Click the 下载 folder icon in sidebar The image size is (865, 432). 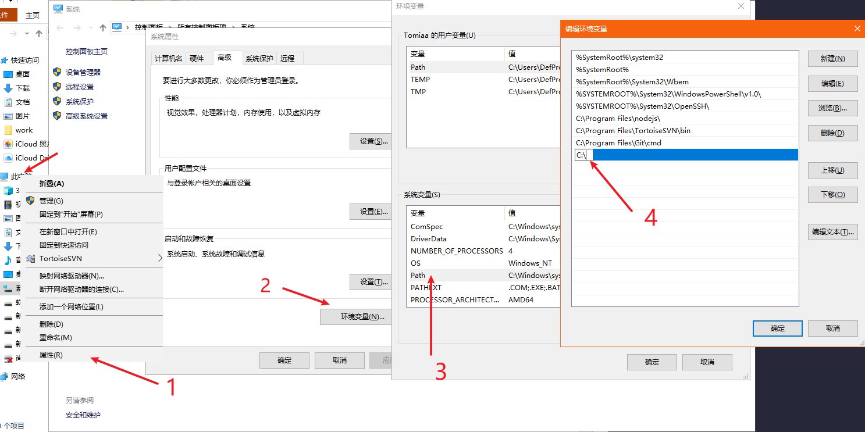tap(8, 88)
